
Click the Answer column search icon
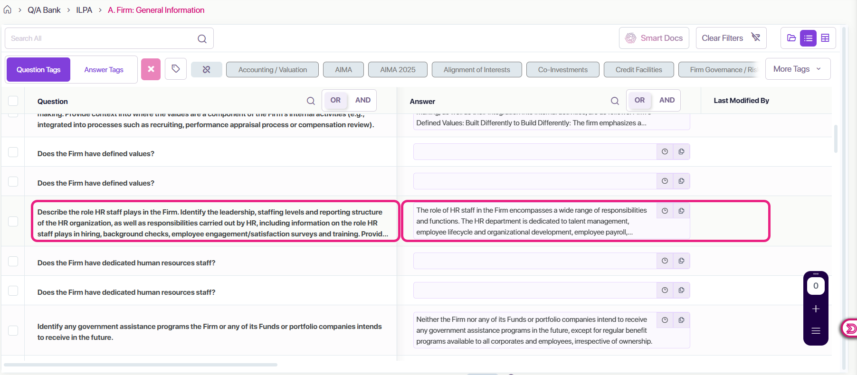(615, 101)
